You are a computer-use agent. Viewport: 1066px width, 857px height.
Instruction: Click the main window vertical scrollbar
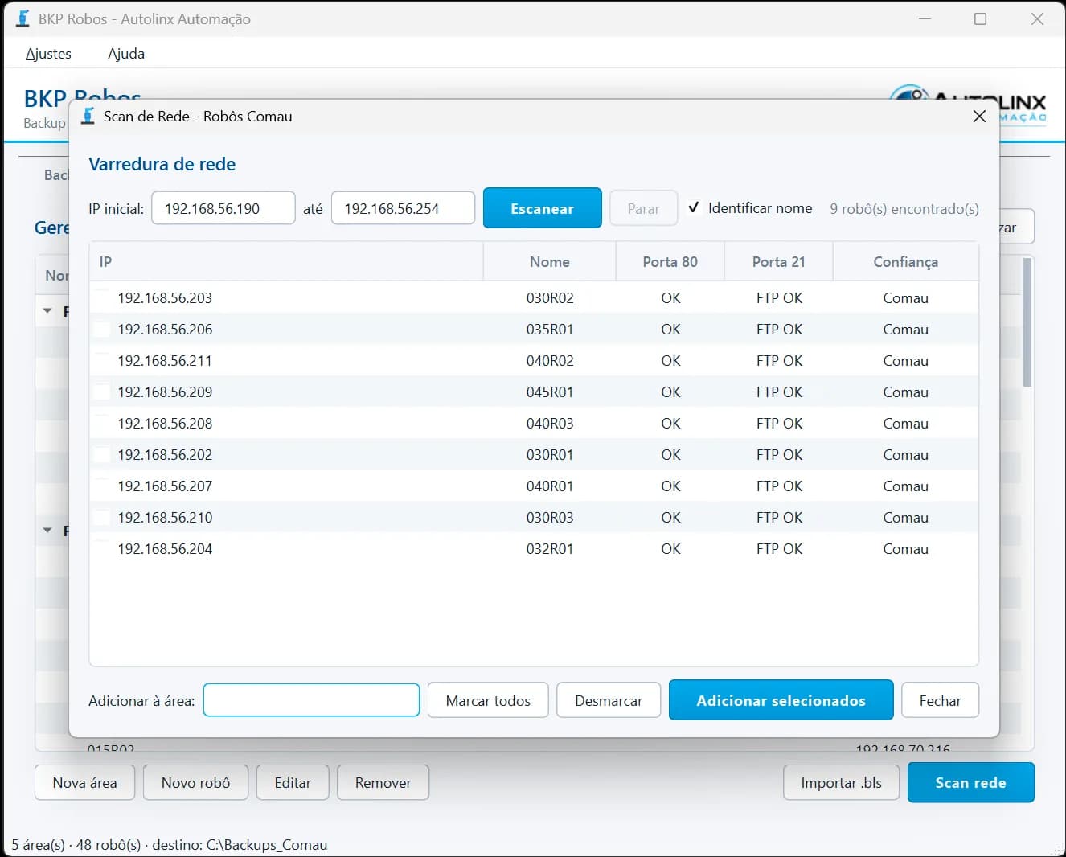[1027, 322]
